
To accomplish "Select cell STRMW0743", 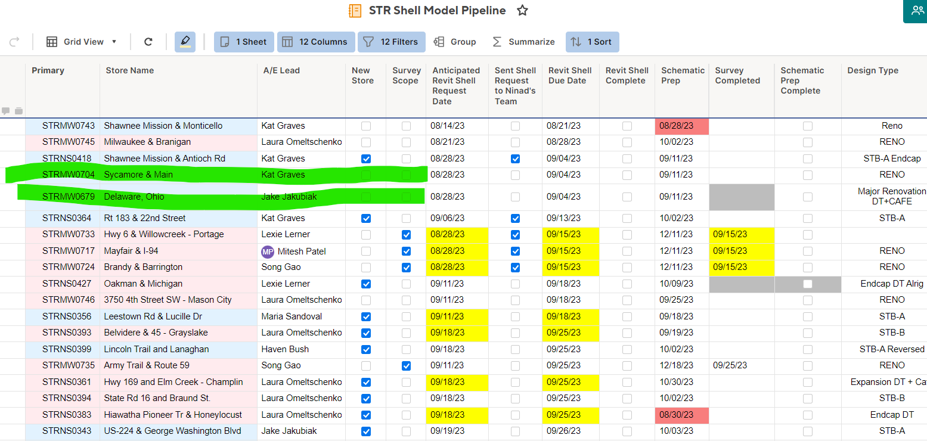I will (x=63, y=126).
